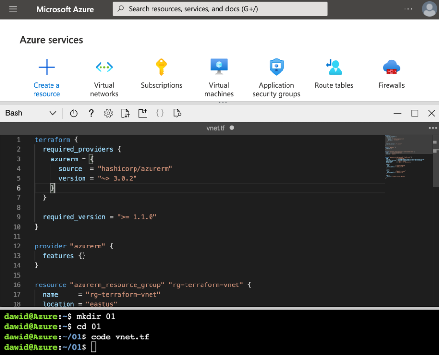
Task: Open the Azure portal hamburger menu
Action: (x=13, y=9)
